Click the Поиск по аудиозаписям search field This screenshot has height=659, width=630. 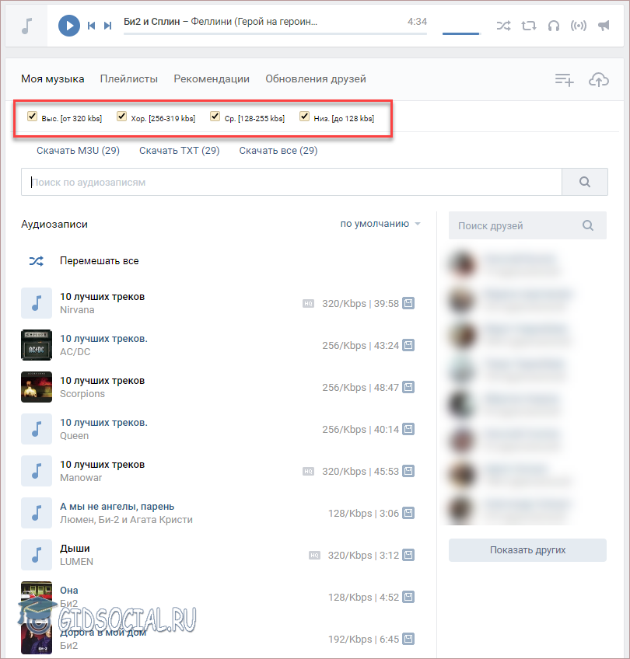pos(292,183)
